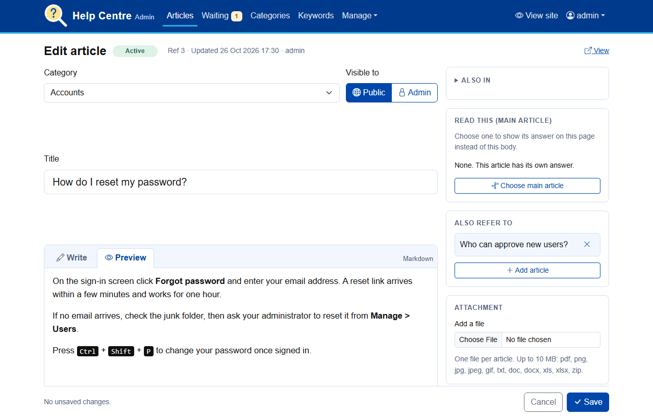Click the waiting count badge
The image size is (653, 418).
(237, 16)
